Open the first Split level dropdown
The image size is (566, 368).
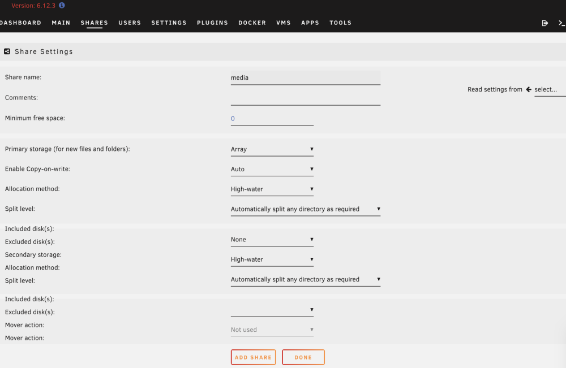coord(306,209)
